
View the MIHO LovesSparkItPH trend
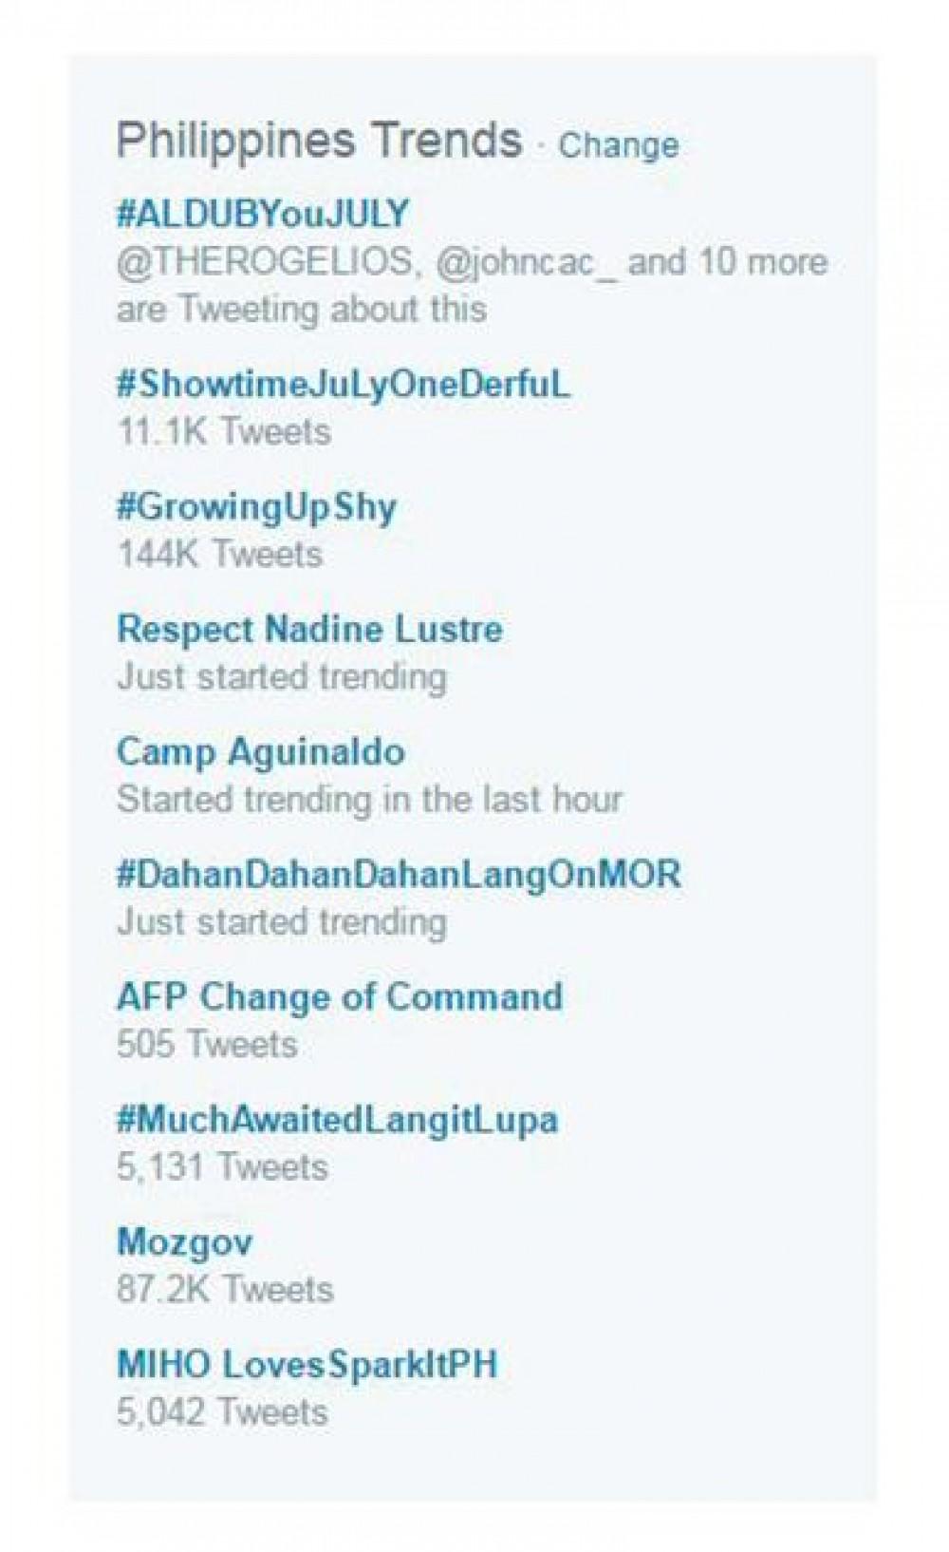tap(307, 1364)
